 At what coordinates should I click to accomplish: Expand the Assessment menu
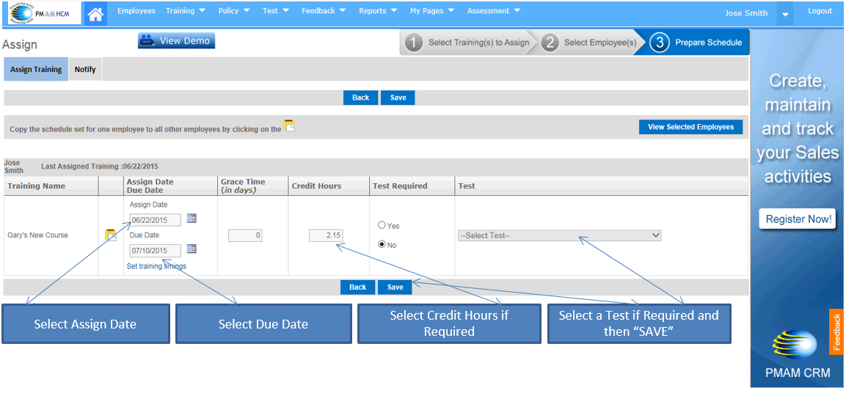click(x=494, y=11)
